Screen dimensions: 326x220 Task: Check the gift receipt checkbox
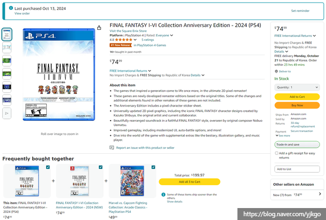(x=277, y=154)
